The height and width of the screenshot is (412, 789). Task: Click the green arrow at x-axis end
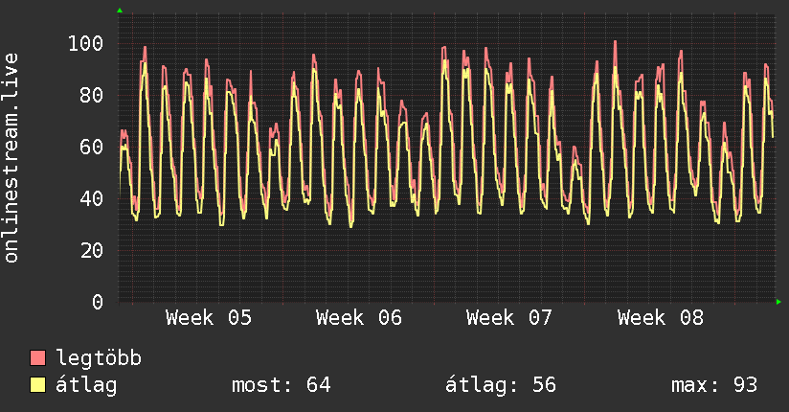point(778,302)
